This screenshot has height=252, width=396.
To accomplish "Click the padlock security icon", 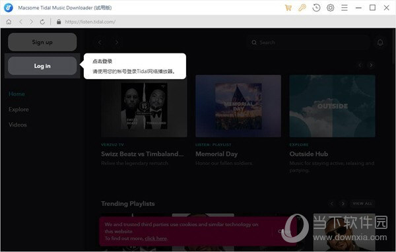I will tap(59, 22).
